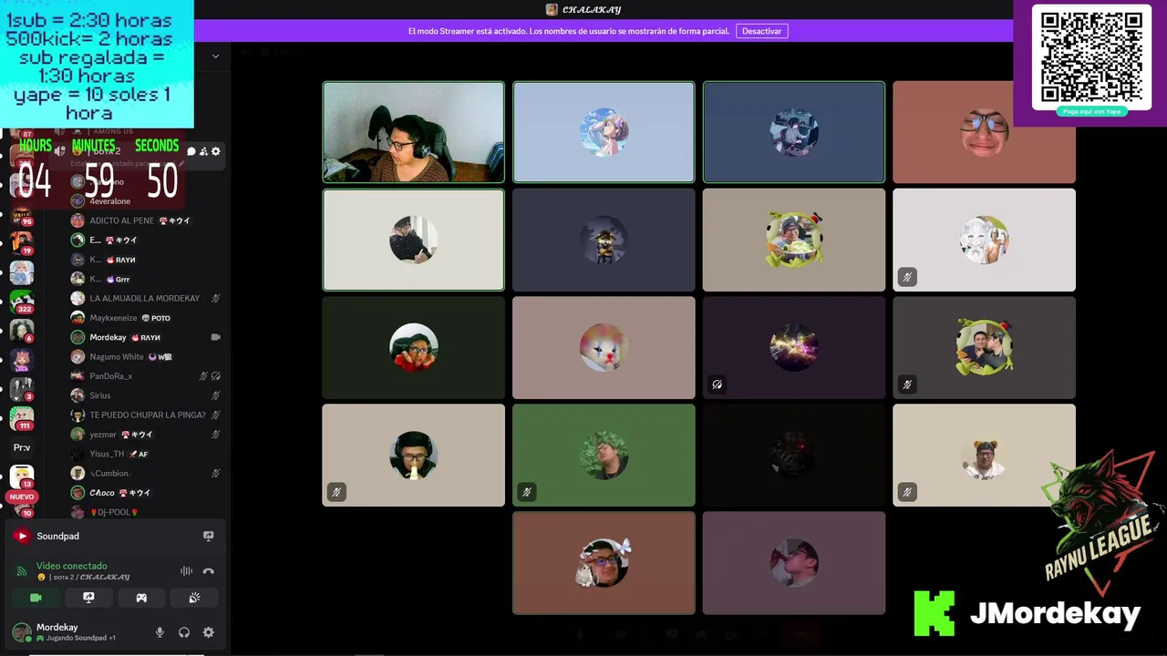Open the soundboard button
Image resolution: width=1167 pixels, height=656 pixels.
pyautogui.click(x=194, y=598)
